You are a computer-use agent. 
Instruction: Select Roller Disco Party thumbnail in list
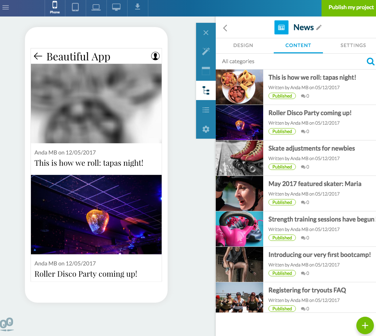point(239,123)
